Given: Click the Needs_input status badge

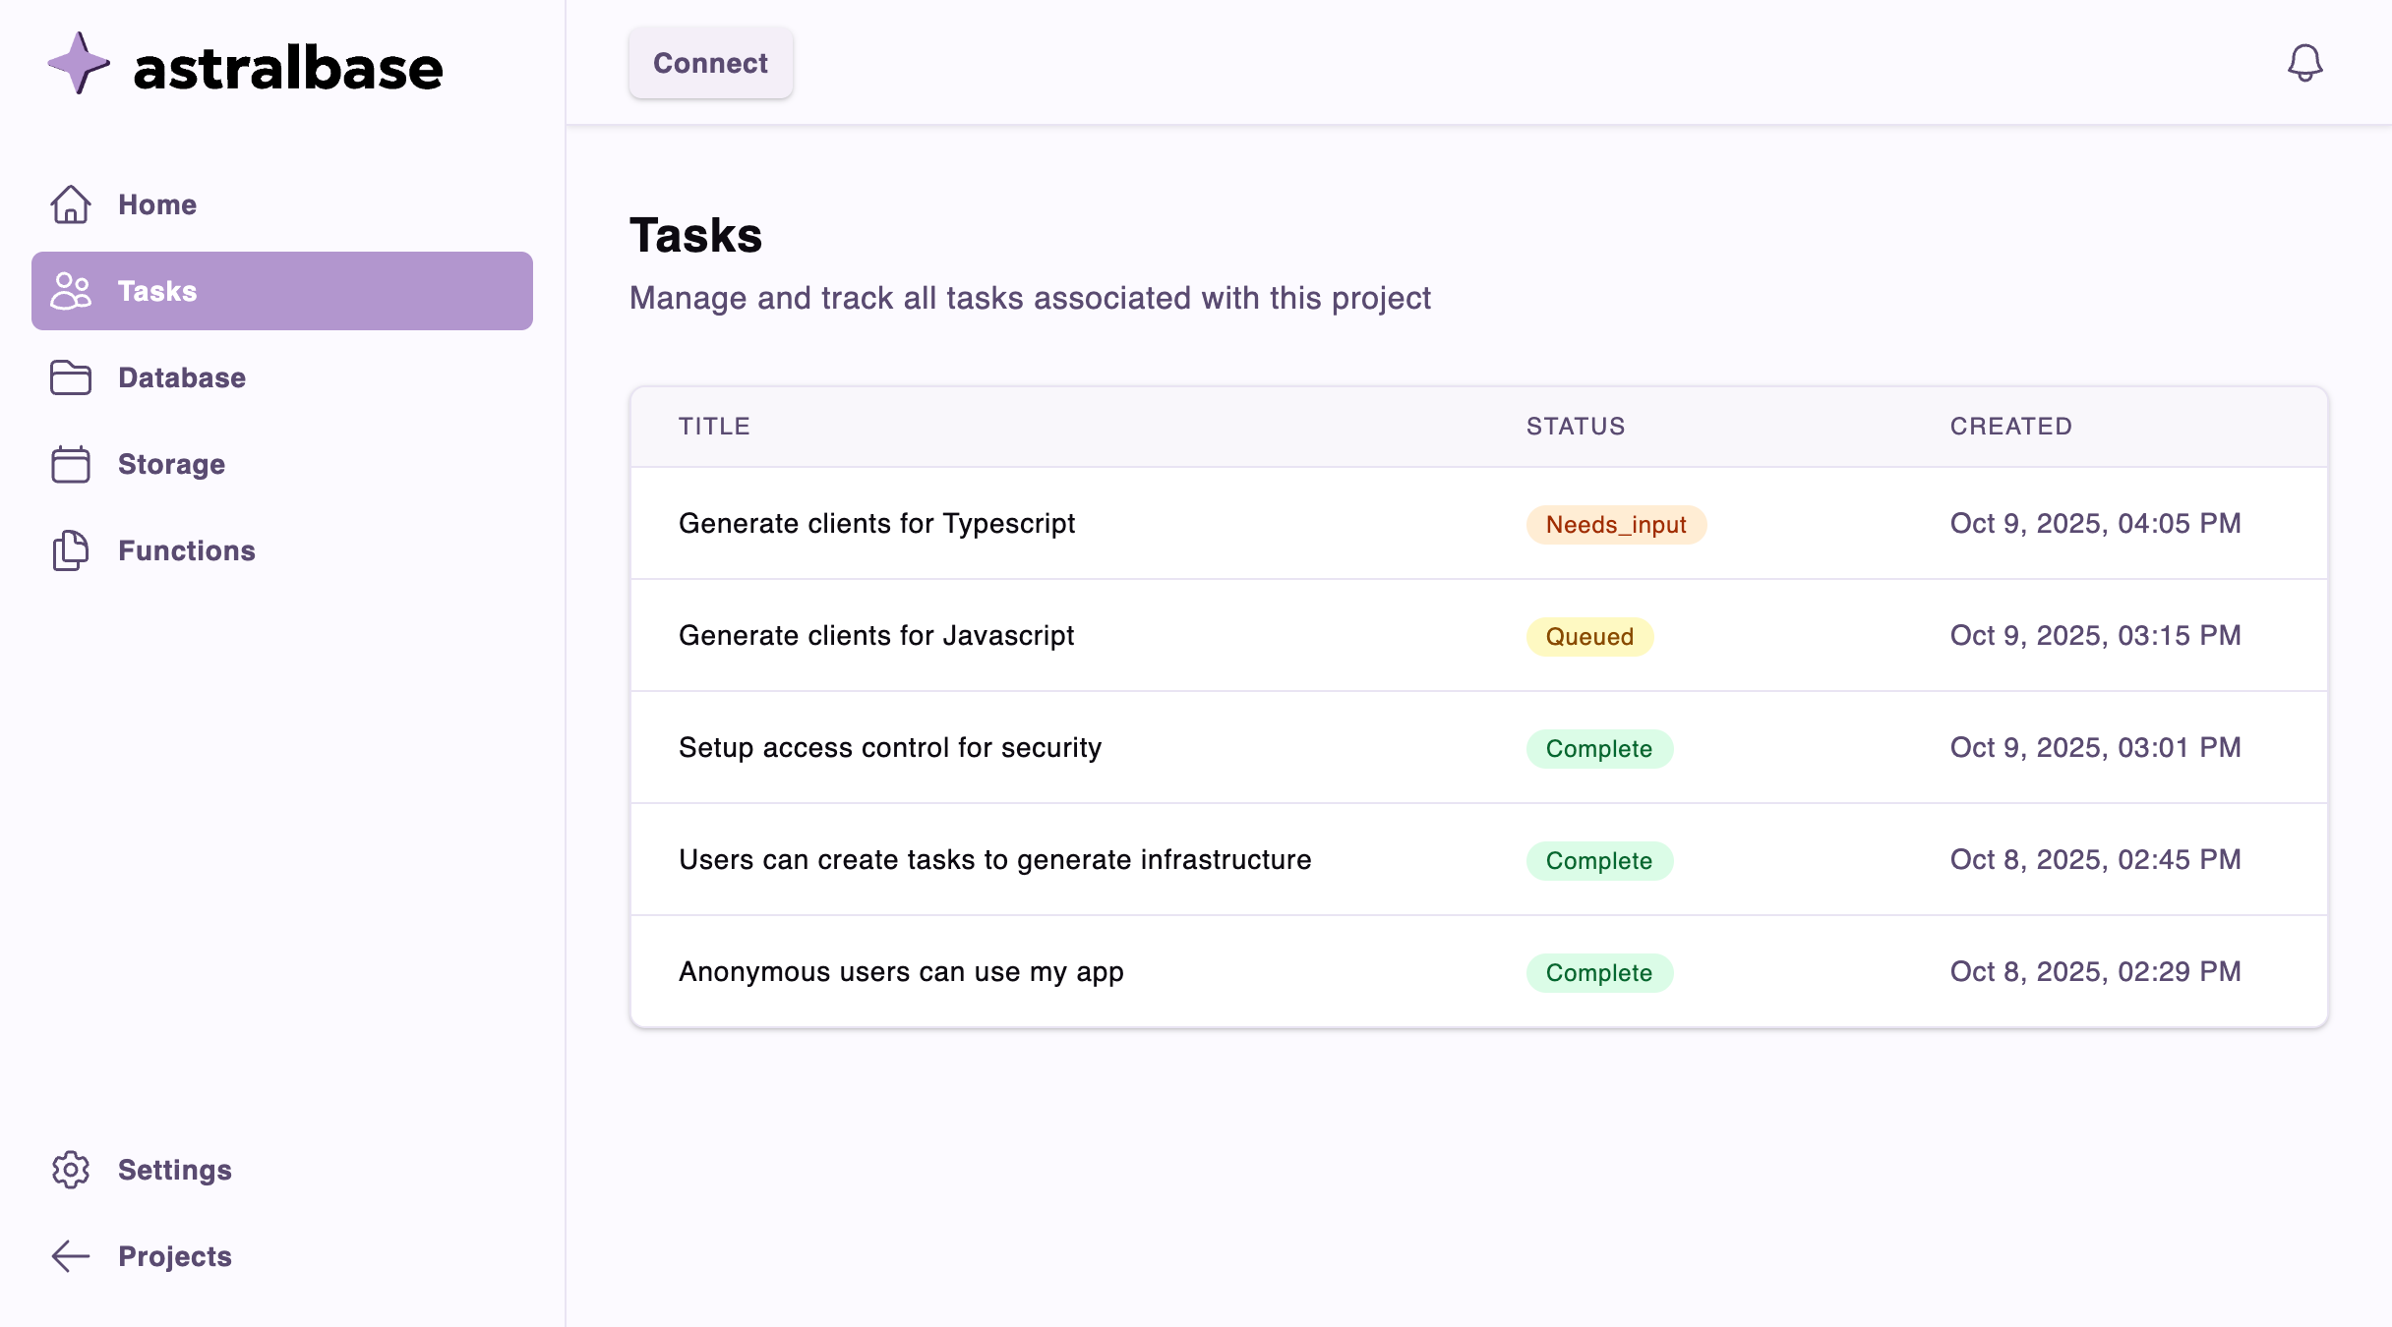Looking at the screenshot, I should [1615, 524].
